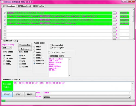
Task: Click the STOP button
Action: tap(18, 94)
